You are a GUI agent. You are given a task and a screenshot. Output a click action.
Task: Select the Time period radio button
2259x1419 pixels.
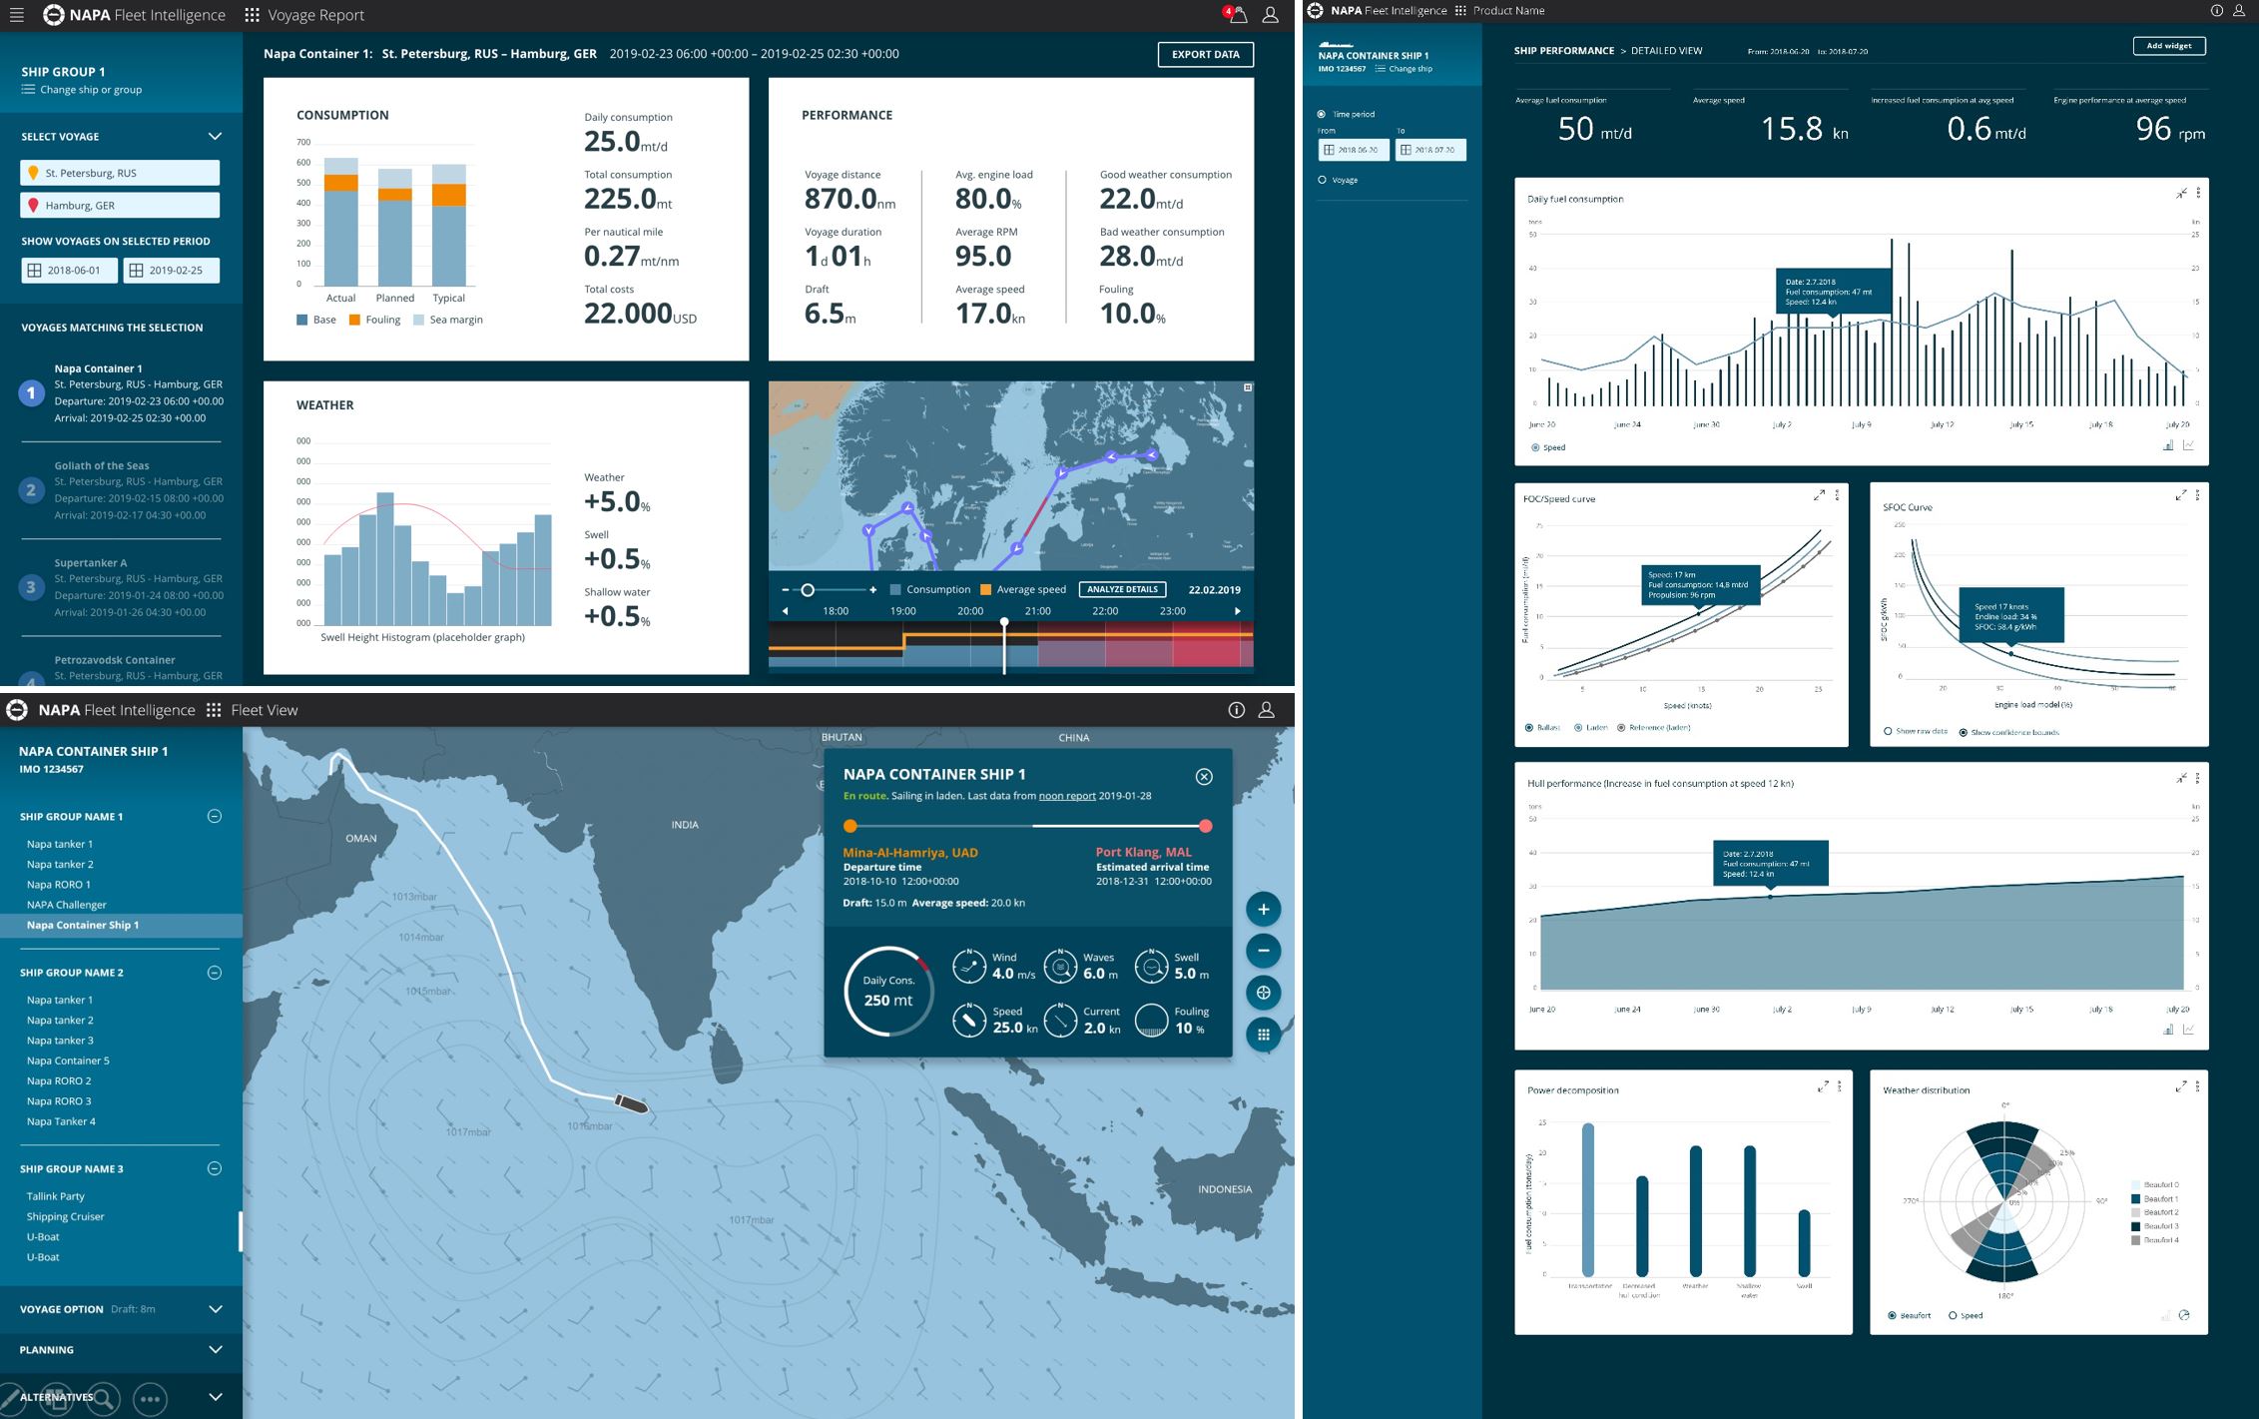point(1322,114)
